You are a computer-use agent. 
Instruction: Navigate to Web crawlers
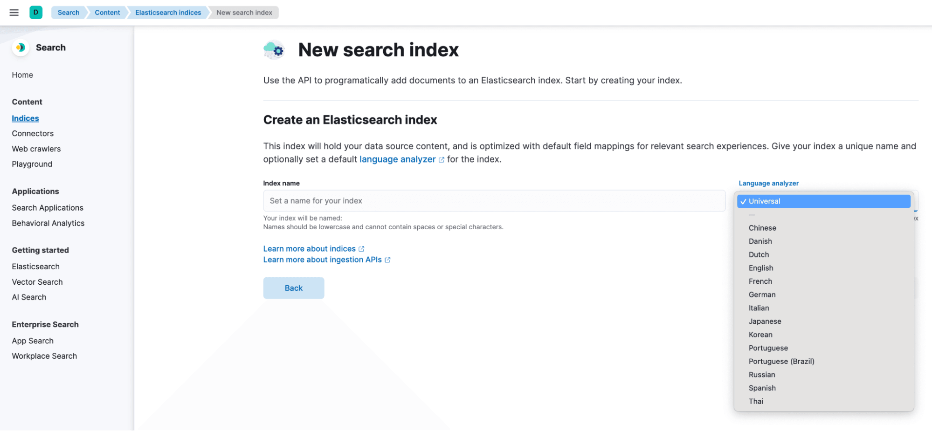point(36,149)
